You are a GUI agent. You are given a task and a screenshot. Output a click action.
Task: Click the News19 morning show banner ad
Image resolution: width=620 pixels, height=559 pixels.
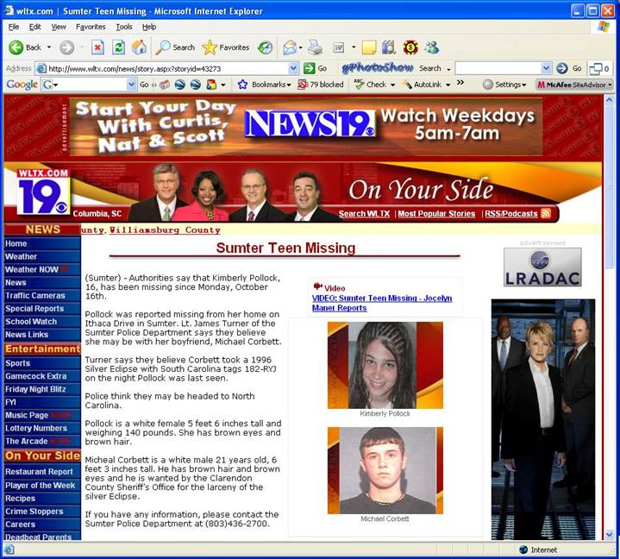[306, 127]
